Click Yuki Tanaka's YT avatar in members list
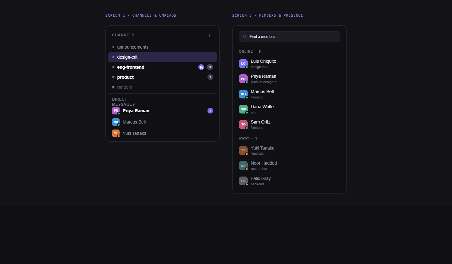Viewport: 452px width, 264px height. coord(243,150)
